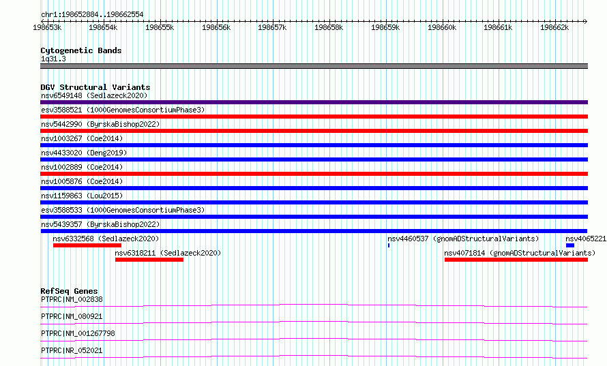Click the 198660k ruler tick label
The height and width of the screenshot is (366, 607).
(442, 27)
